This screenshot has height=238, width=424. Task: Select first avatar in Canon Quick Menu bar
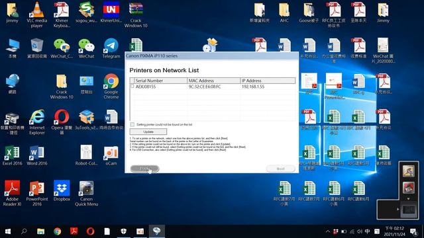(408, 171)
